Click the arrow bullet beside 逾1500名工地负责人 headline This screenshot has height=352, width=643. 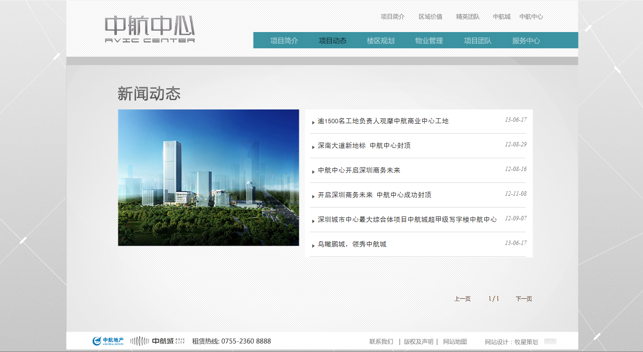point(313,122)
